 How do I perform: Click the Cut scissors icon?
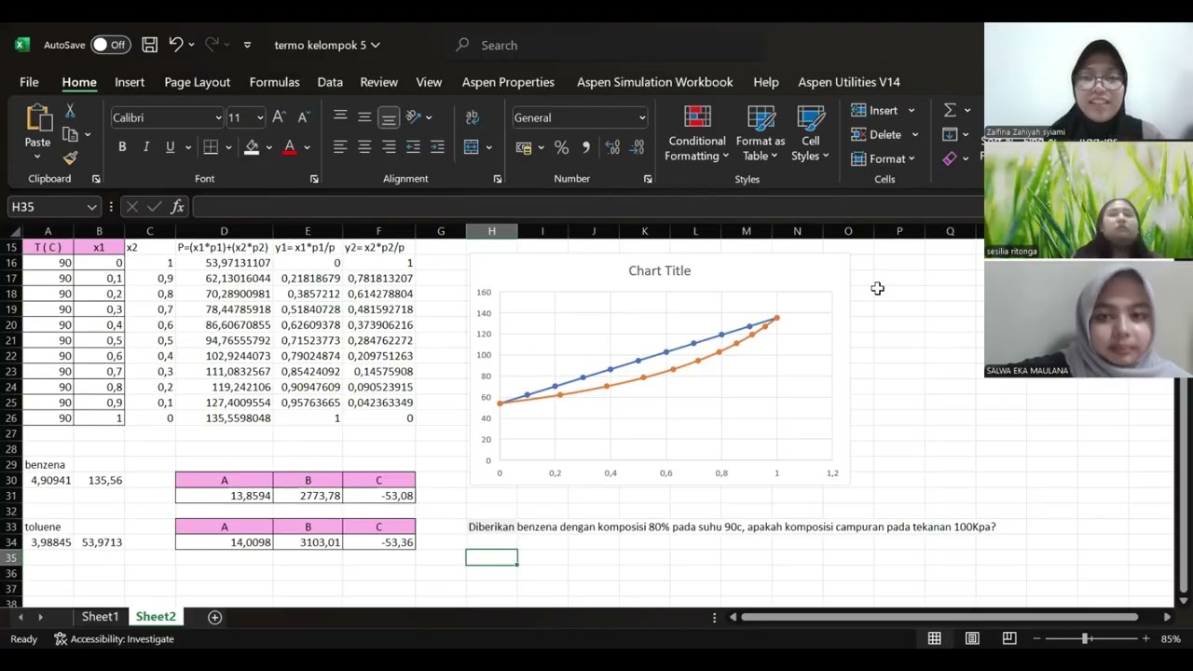[x=70, y=111]
